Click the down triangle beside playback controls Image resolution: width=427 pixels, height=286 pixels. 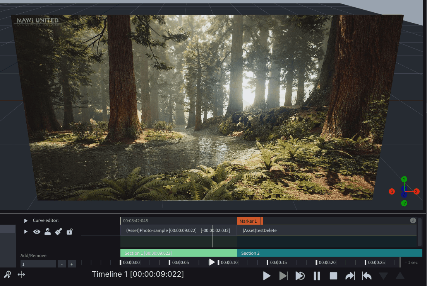[x=383, y=276]
